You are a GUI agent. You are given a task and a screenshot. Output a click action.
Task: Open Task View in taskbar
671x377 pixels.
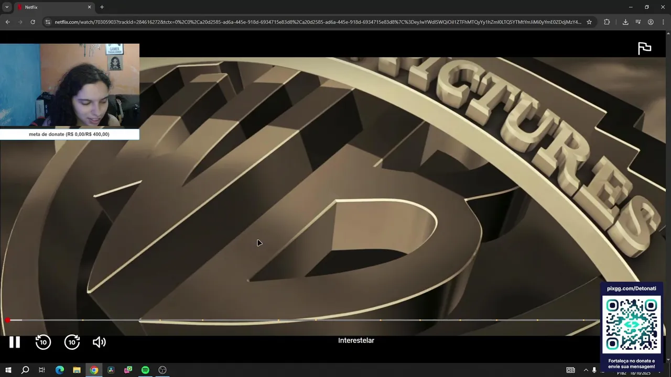pos(42,370)
